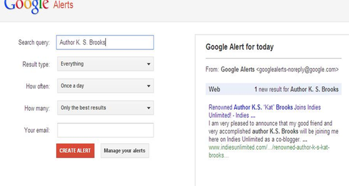The image size is (349, 186).
Task: Open the Result type dropdown
Action: (106, 64)
